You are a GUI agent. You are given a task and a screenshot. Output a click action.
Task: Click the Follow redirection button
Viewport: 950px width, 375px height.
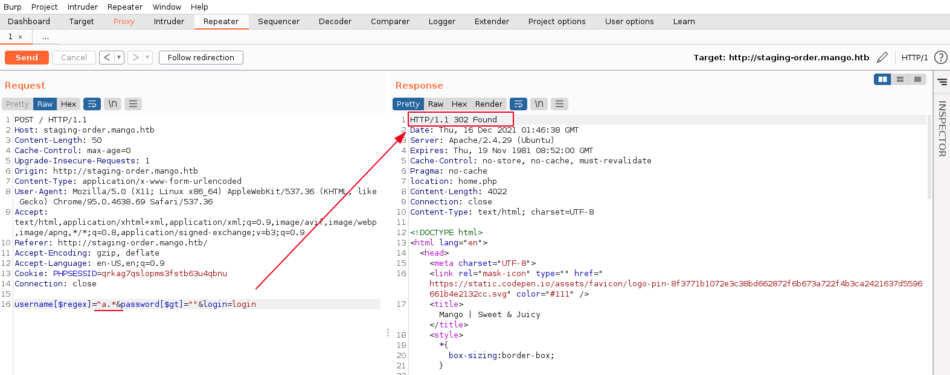(201, 57)
